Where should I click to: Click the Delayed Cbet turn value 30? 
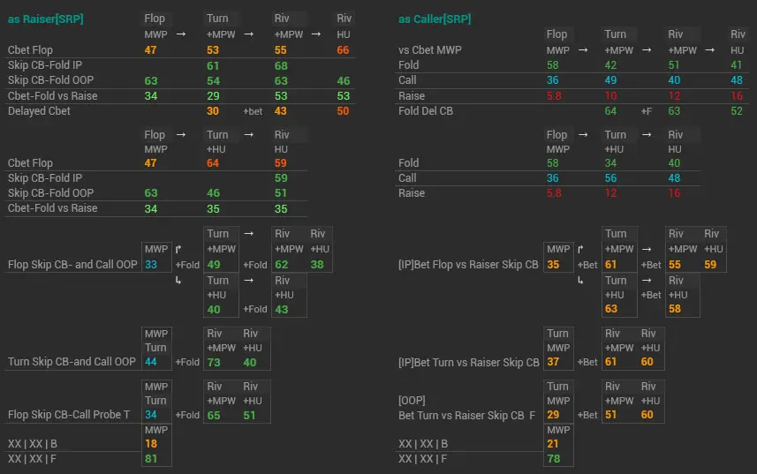click(x=213, y=111)
